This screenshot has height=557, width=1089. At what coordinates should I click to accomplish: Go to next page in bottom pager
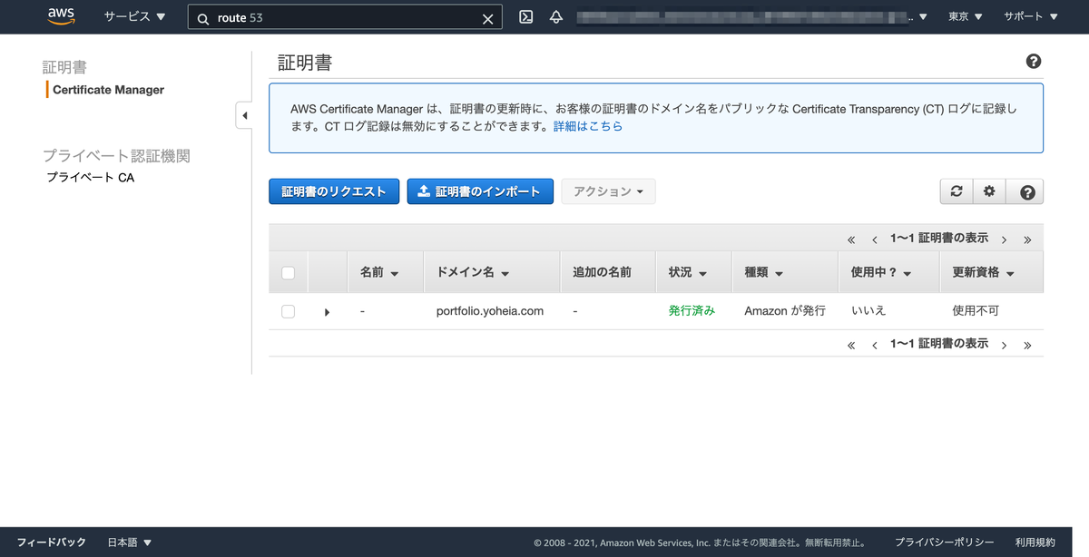pyautogui.click(x=1005, y=345)
